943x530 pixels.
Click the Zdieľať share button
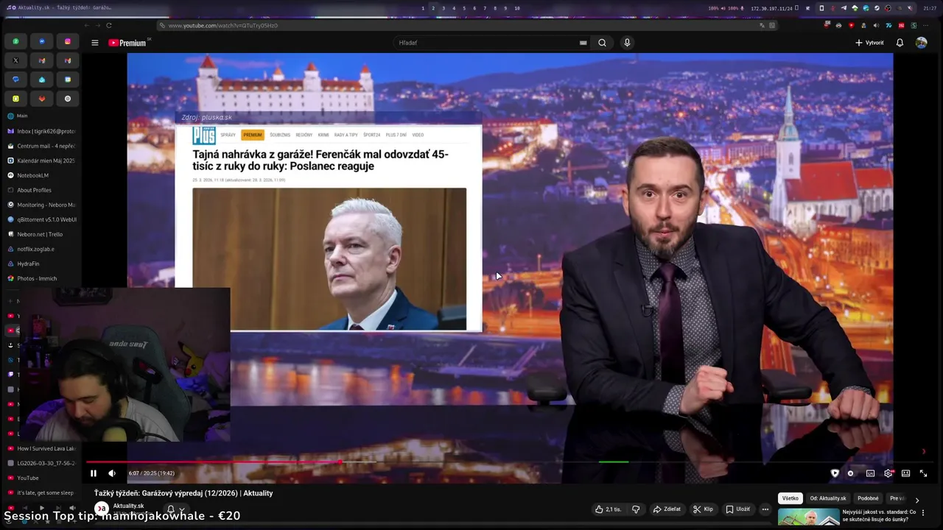tap(667, 509)
